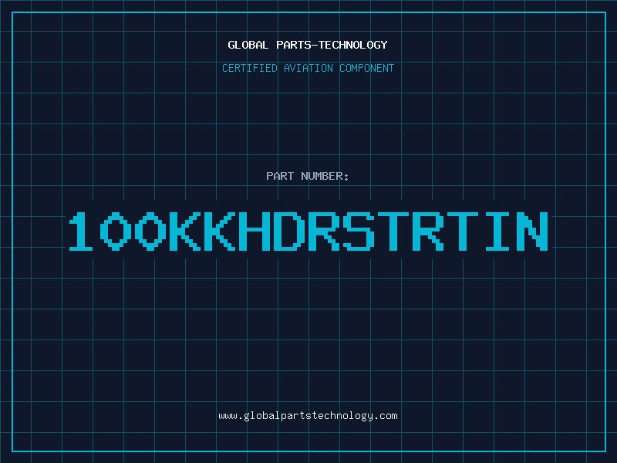Image resolution: width=617 pixels, height=463 pixels.
Task: Open the www.globalpartstechnology.com link
Action: (308, 416)
